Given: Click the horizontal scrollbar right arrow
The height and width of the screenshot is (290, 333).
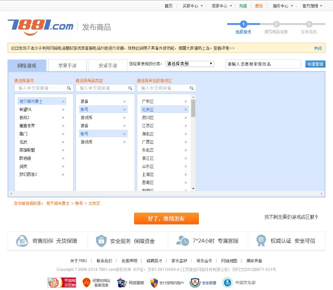Looking at the screenshot, I should 321,194.
